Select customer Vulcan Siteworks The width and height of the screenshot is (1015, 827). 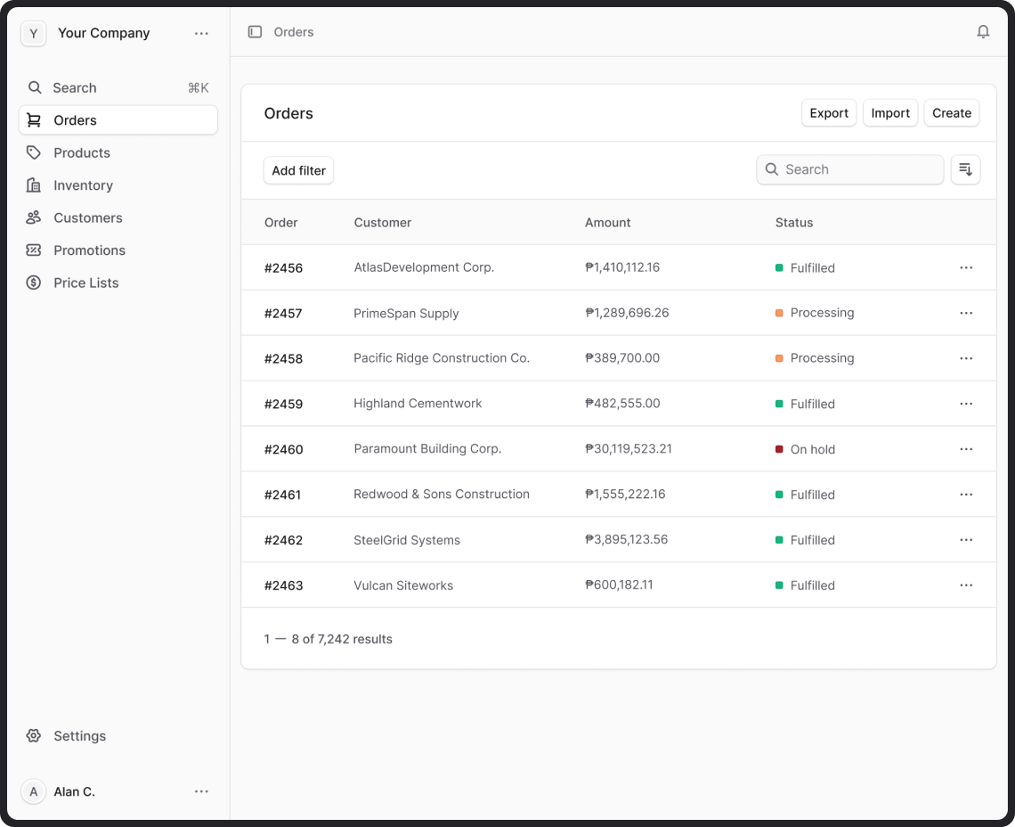coord(403,585)
